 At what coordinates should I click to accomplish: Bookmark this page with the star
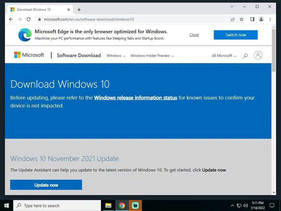point(241,19)
